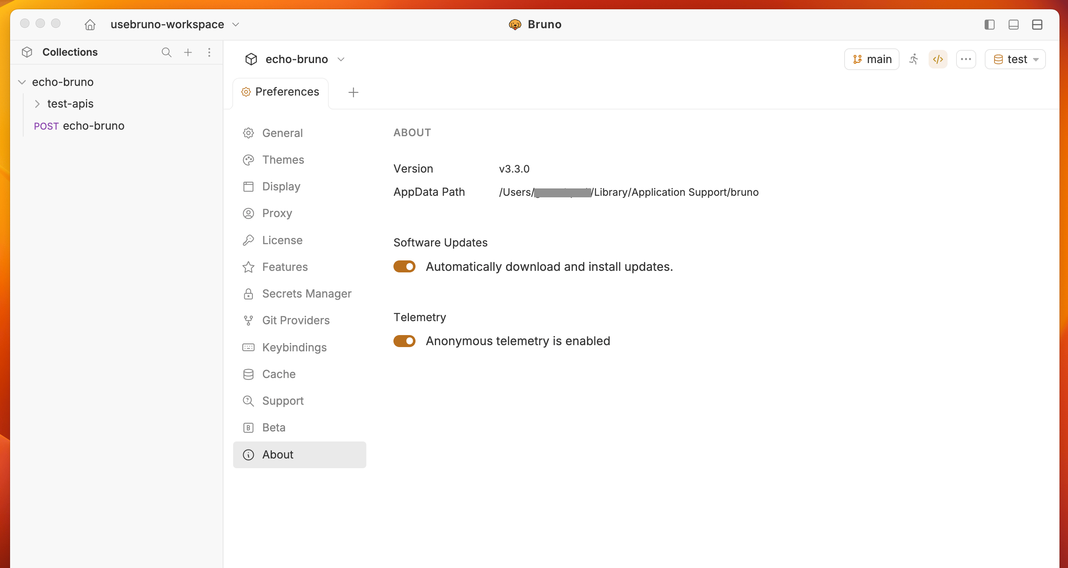Toggle the bottom panel layout icon
The image size is (1068, 568).
click(x=1013, y=25)
